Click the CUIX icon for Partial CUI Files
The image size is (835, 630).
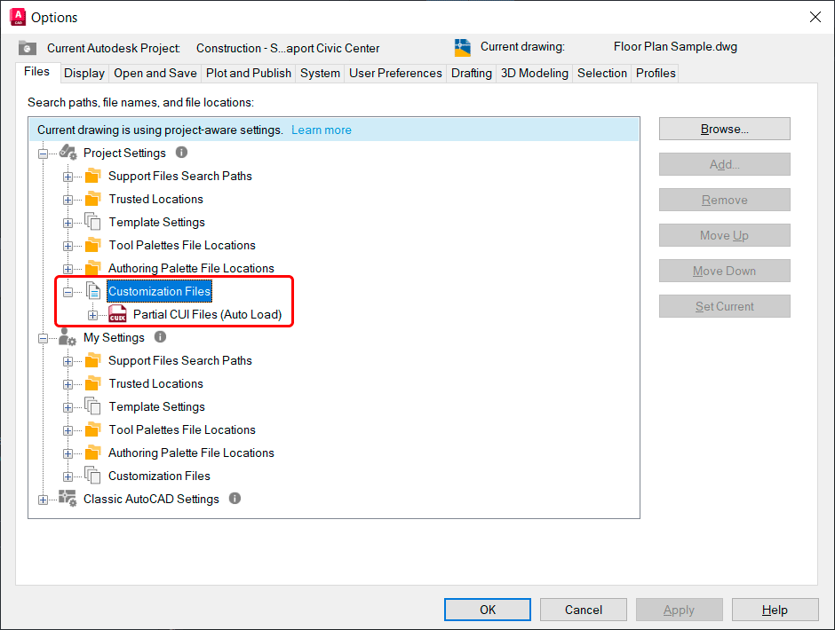click(x=117, y=314)
